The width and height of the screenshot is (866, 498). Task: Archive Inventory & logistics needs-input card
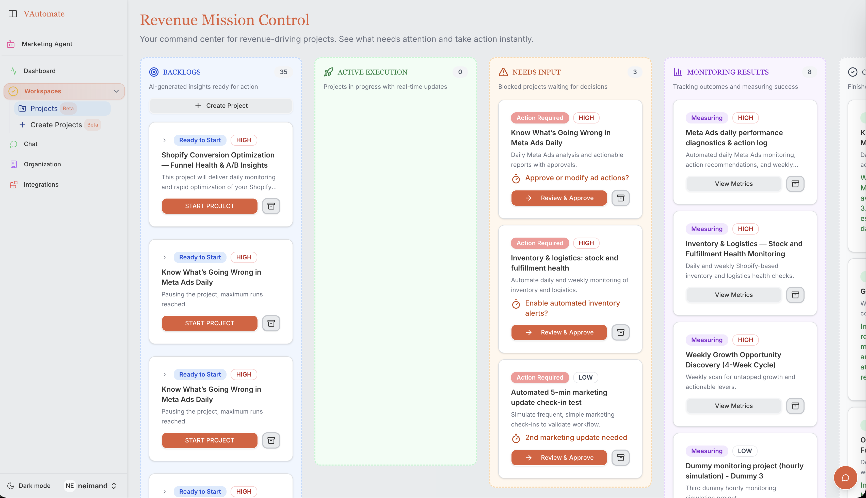point(620,332)
